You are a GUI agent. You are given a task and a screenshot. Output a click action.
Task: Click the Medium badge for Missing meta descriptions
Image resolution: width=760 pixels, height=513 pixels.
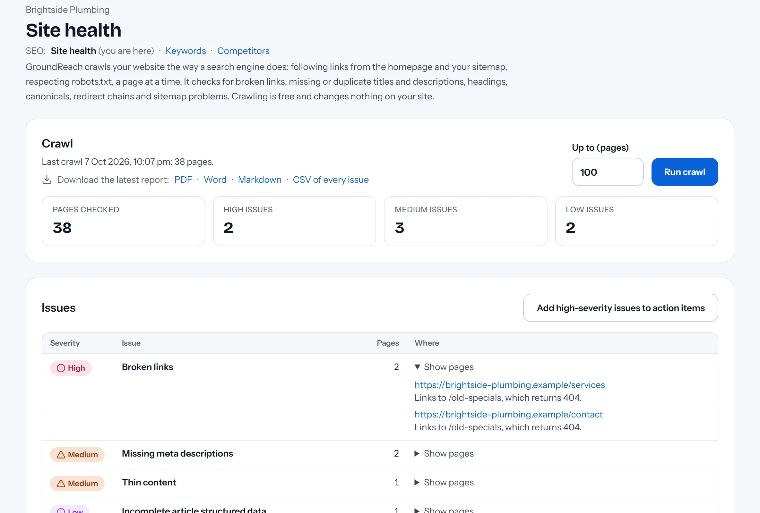[77, 455]
